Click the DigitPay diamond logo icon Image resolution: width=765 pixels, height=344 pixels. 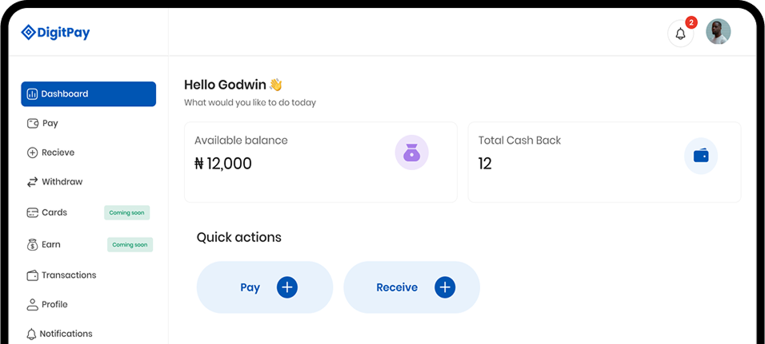point(28,33)
